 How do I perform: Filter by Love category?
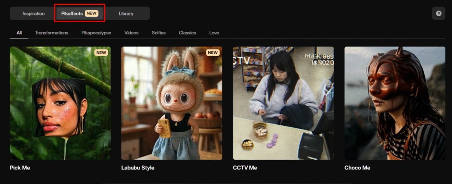[214, 33]
